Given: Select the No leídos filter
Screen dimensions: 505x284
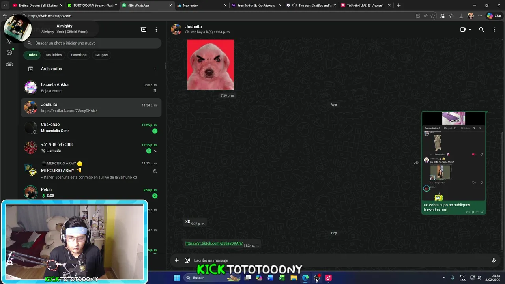Looking at the screenshot, I should [54, 55].
